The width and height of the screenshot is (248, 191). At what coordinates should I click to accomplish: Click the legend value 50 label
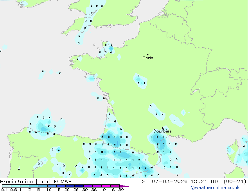tap(121, 189)
